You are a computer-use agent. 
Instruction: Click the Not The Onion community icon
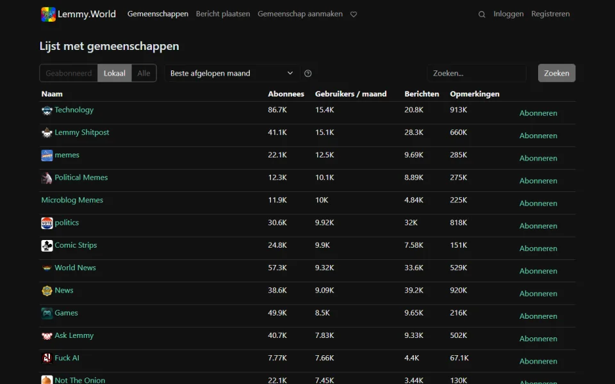[x=47, y=380]
